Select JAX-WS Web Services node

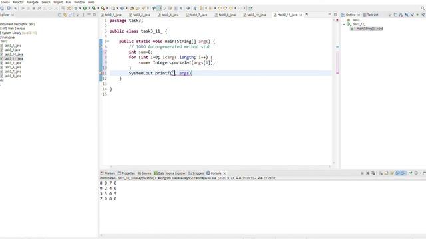pyautogui.click(x=13, y=28)
